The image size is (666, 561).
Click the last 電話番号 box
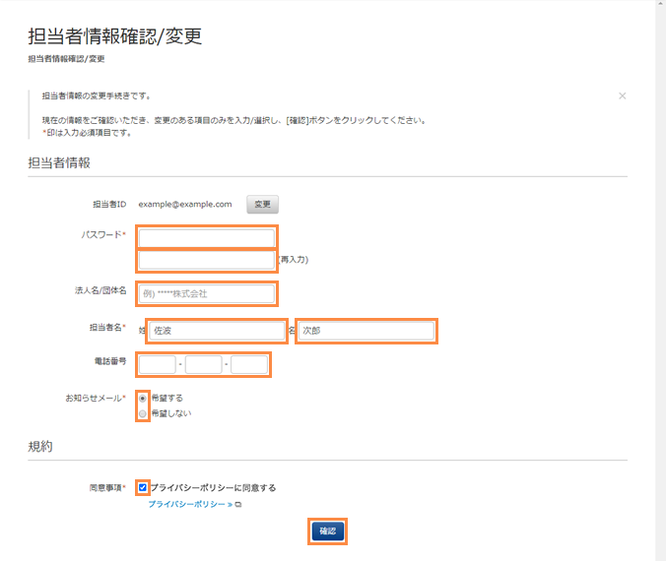[249, 364]
